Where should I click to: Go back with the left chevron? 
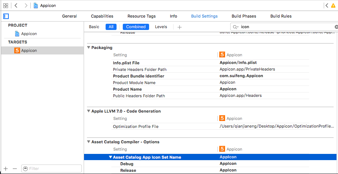point(16,5)
